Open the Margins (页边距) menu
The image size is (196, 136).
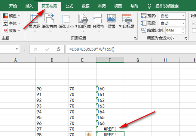pos(34,22)
